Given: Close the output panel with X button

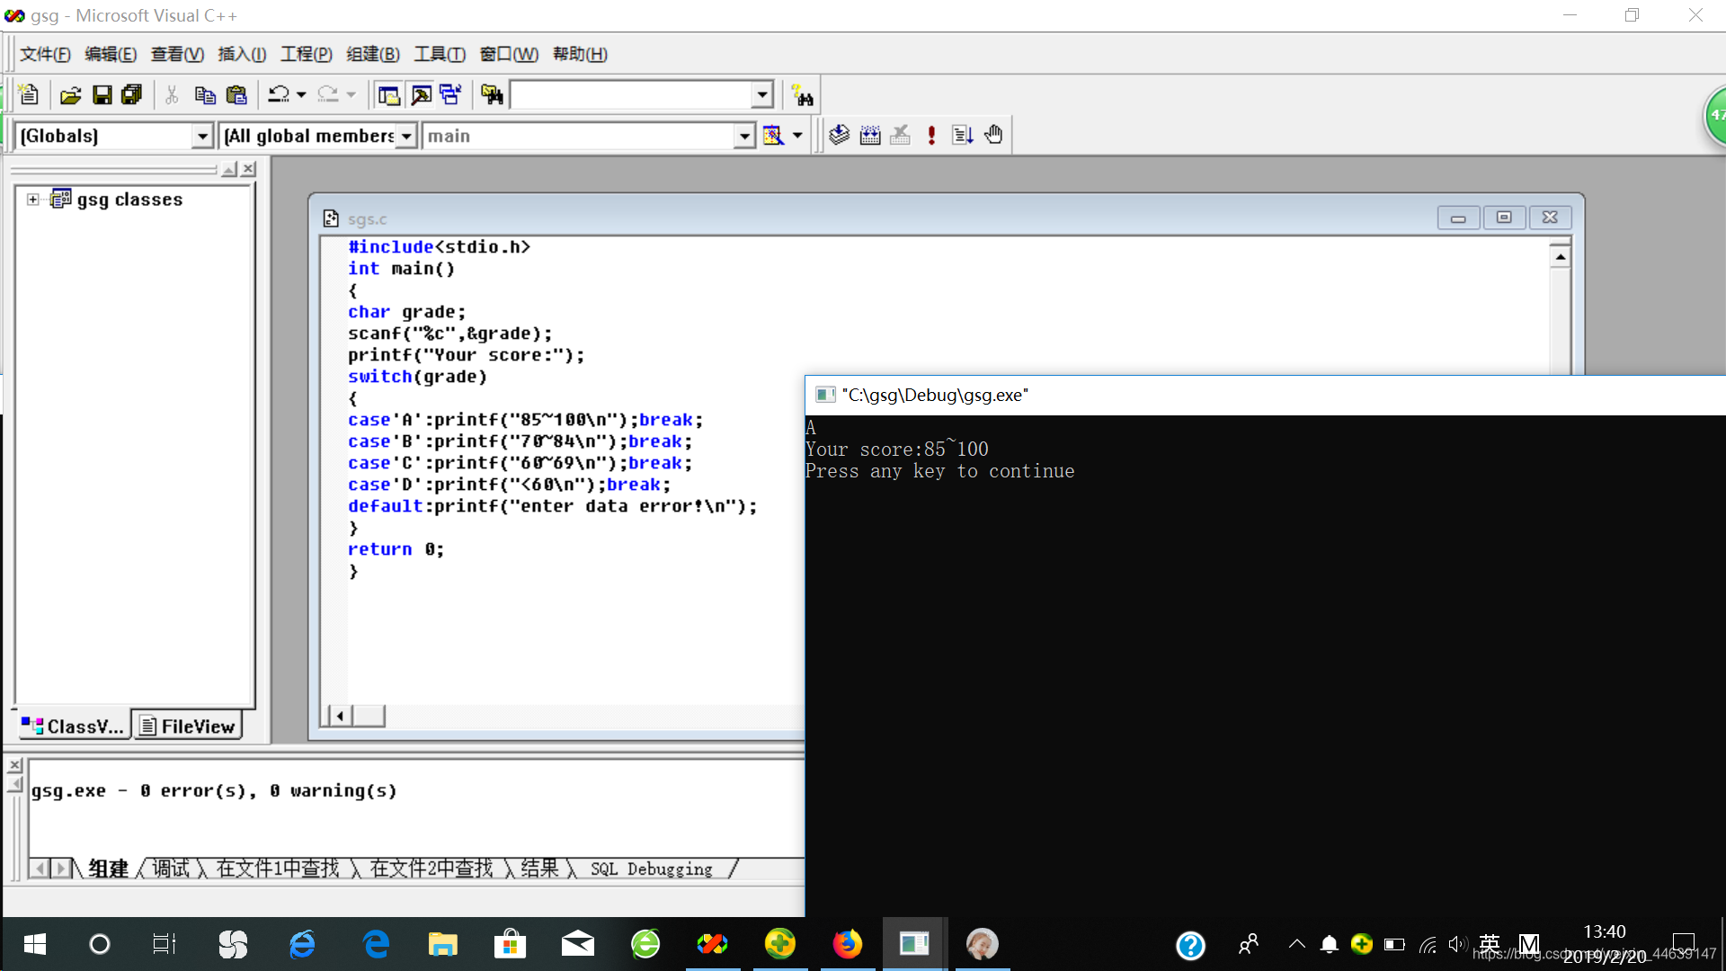Looking at the screenshot, I should coord(14,765).
